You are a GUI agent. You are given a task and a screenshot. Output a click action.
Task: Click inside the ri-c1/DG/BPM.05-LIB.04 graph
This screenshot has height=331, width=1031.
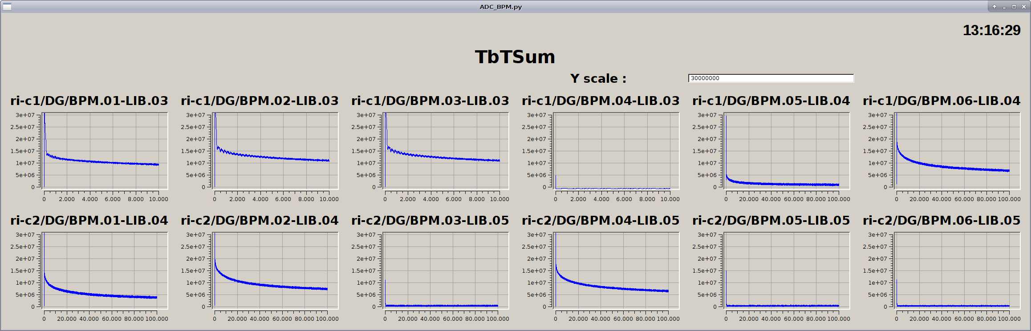[787, 150]
